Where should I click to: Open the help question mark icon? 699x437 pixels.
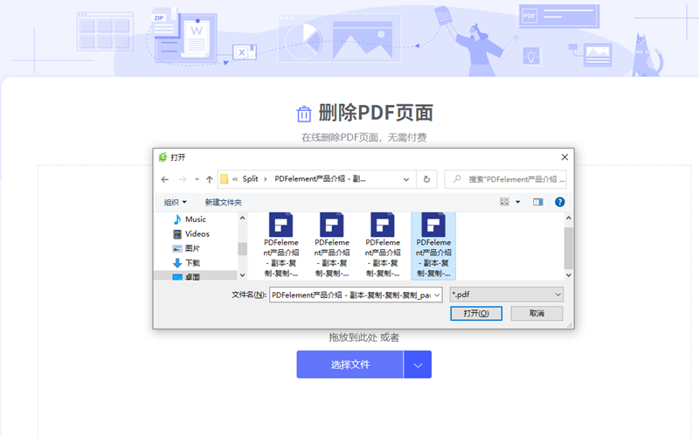pyautogui.click(x=560, y=202)
